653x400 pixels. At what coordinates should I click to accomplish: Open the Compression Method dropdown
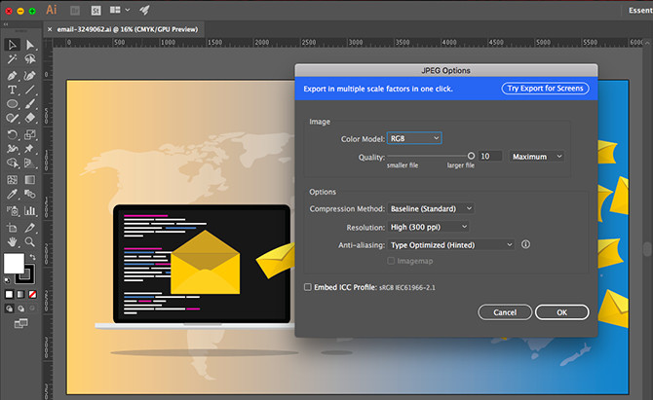[430, 208]
